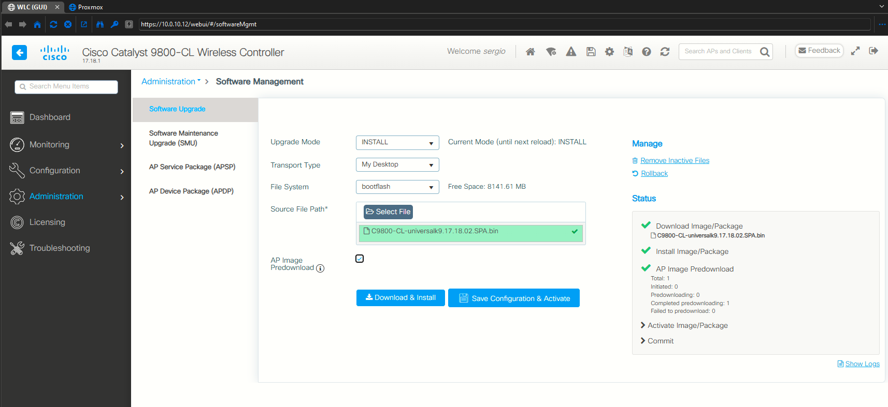Image resolution: width=888 pixels, height=407 pixels.
Task: Toggle the AP Image Predownload checkbox
Action: pos(360,259)
